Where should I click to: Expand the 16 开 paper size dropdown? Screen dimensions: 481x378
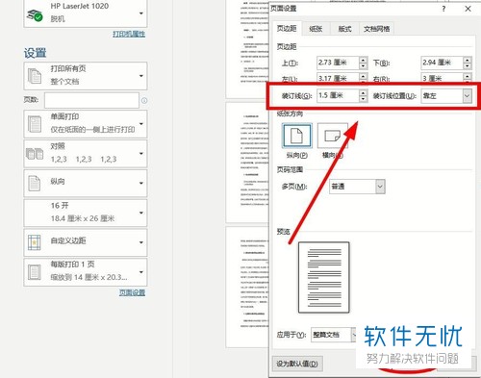[86, 213]
